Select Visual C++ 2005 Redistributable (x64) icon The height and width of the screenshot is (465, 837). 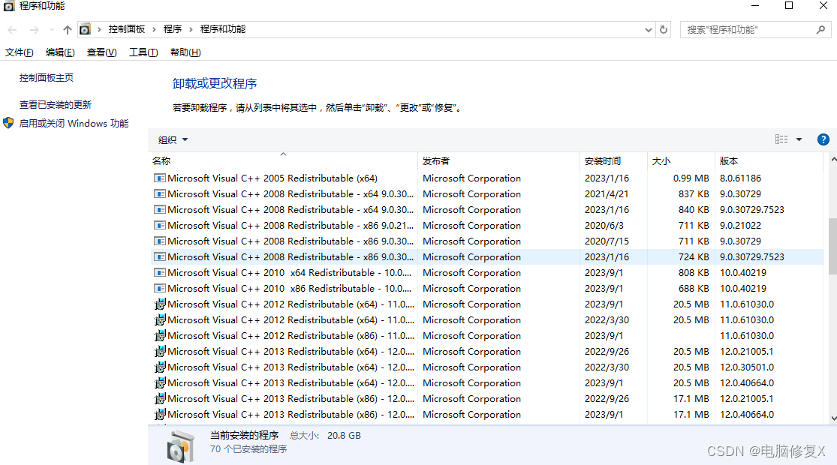pyautogui.click(x=160, y=178)
